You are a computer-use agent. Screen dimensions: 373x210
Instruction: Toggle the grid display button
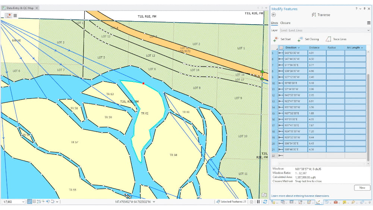pyautogui.click(x=34, y=201)
